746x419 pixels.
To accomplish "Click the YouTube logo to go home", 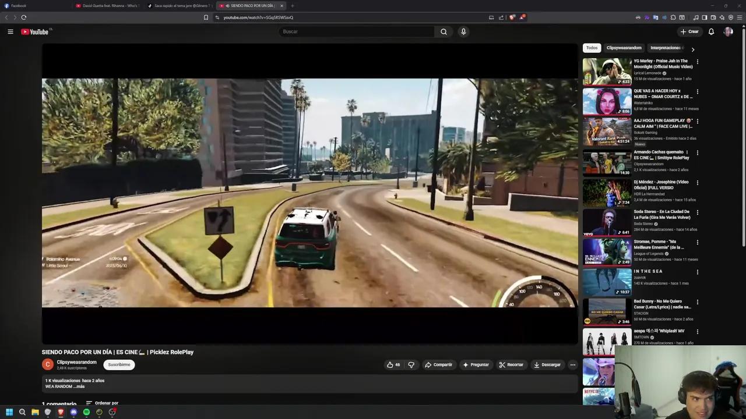I will 35,31.
